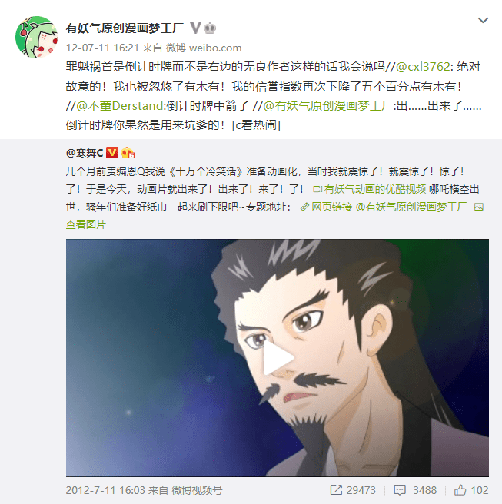Click 查看图片 to view the picture
502x504 pixels.
tap(86, 224)
